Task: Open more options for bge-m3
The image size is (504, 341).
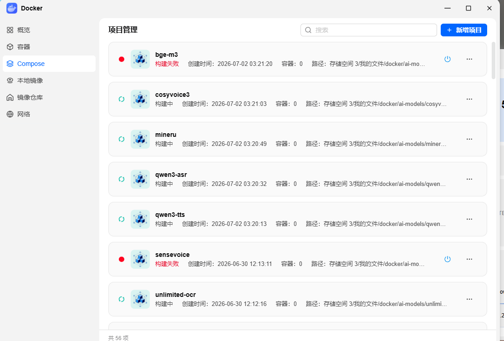Action: tap(469, 59)
